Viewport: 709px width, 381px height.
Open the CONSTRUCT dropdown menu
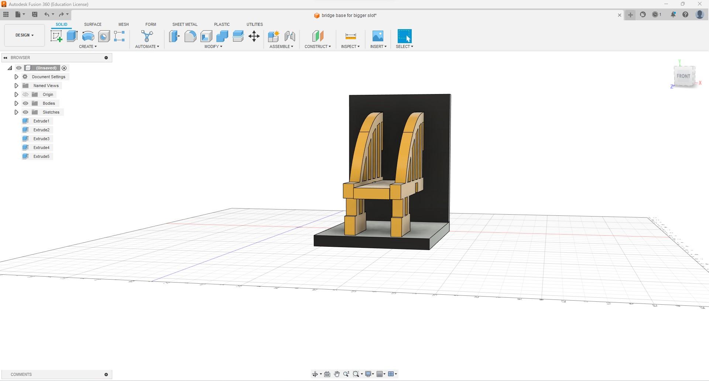click(x=318, y=46)
